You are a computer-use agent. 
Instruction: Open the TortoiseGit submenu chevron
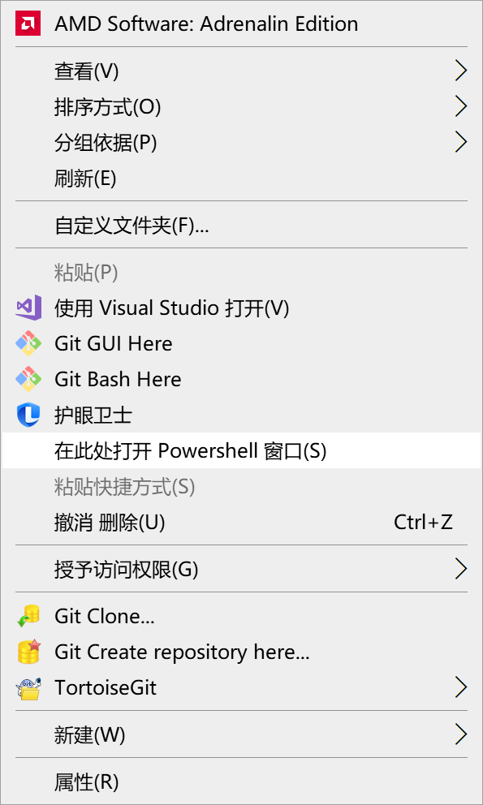click(461, 688)
